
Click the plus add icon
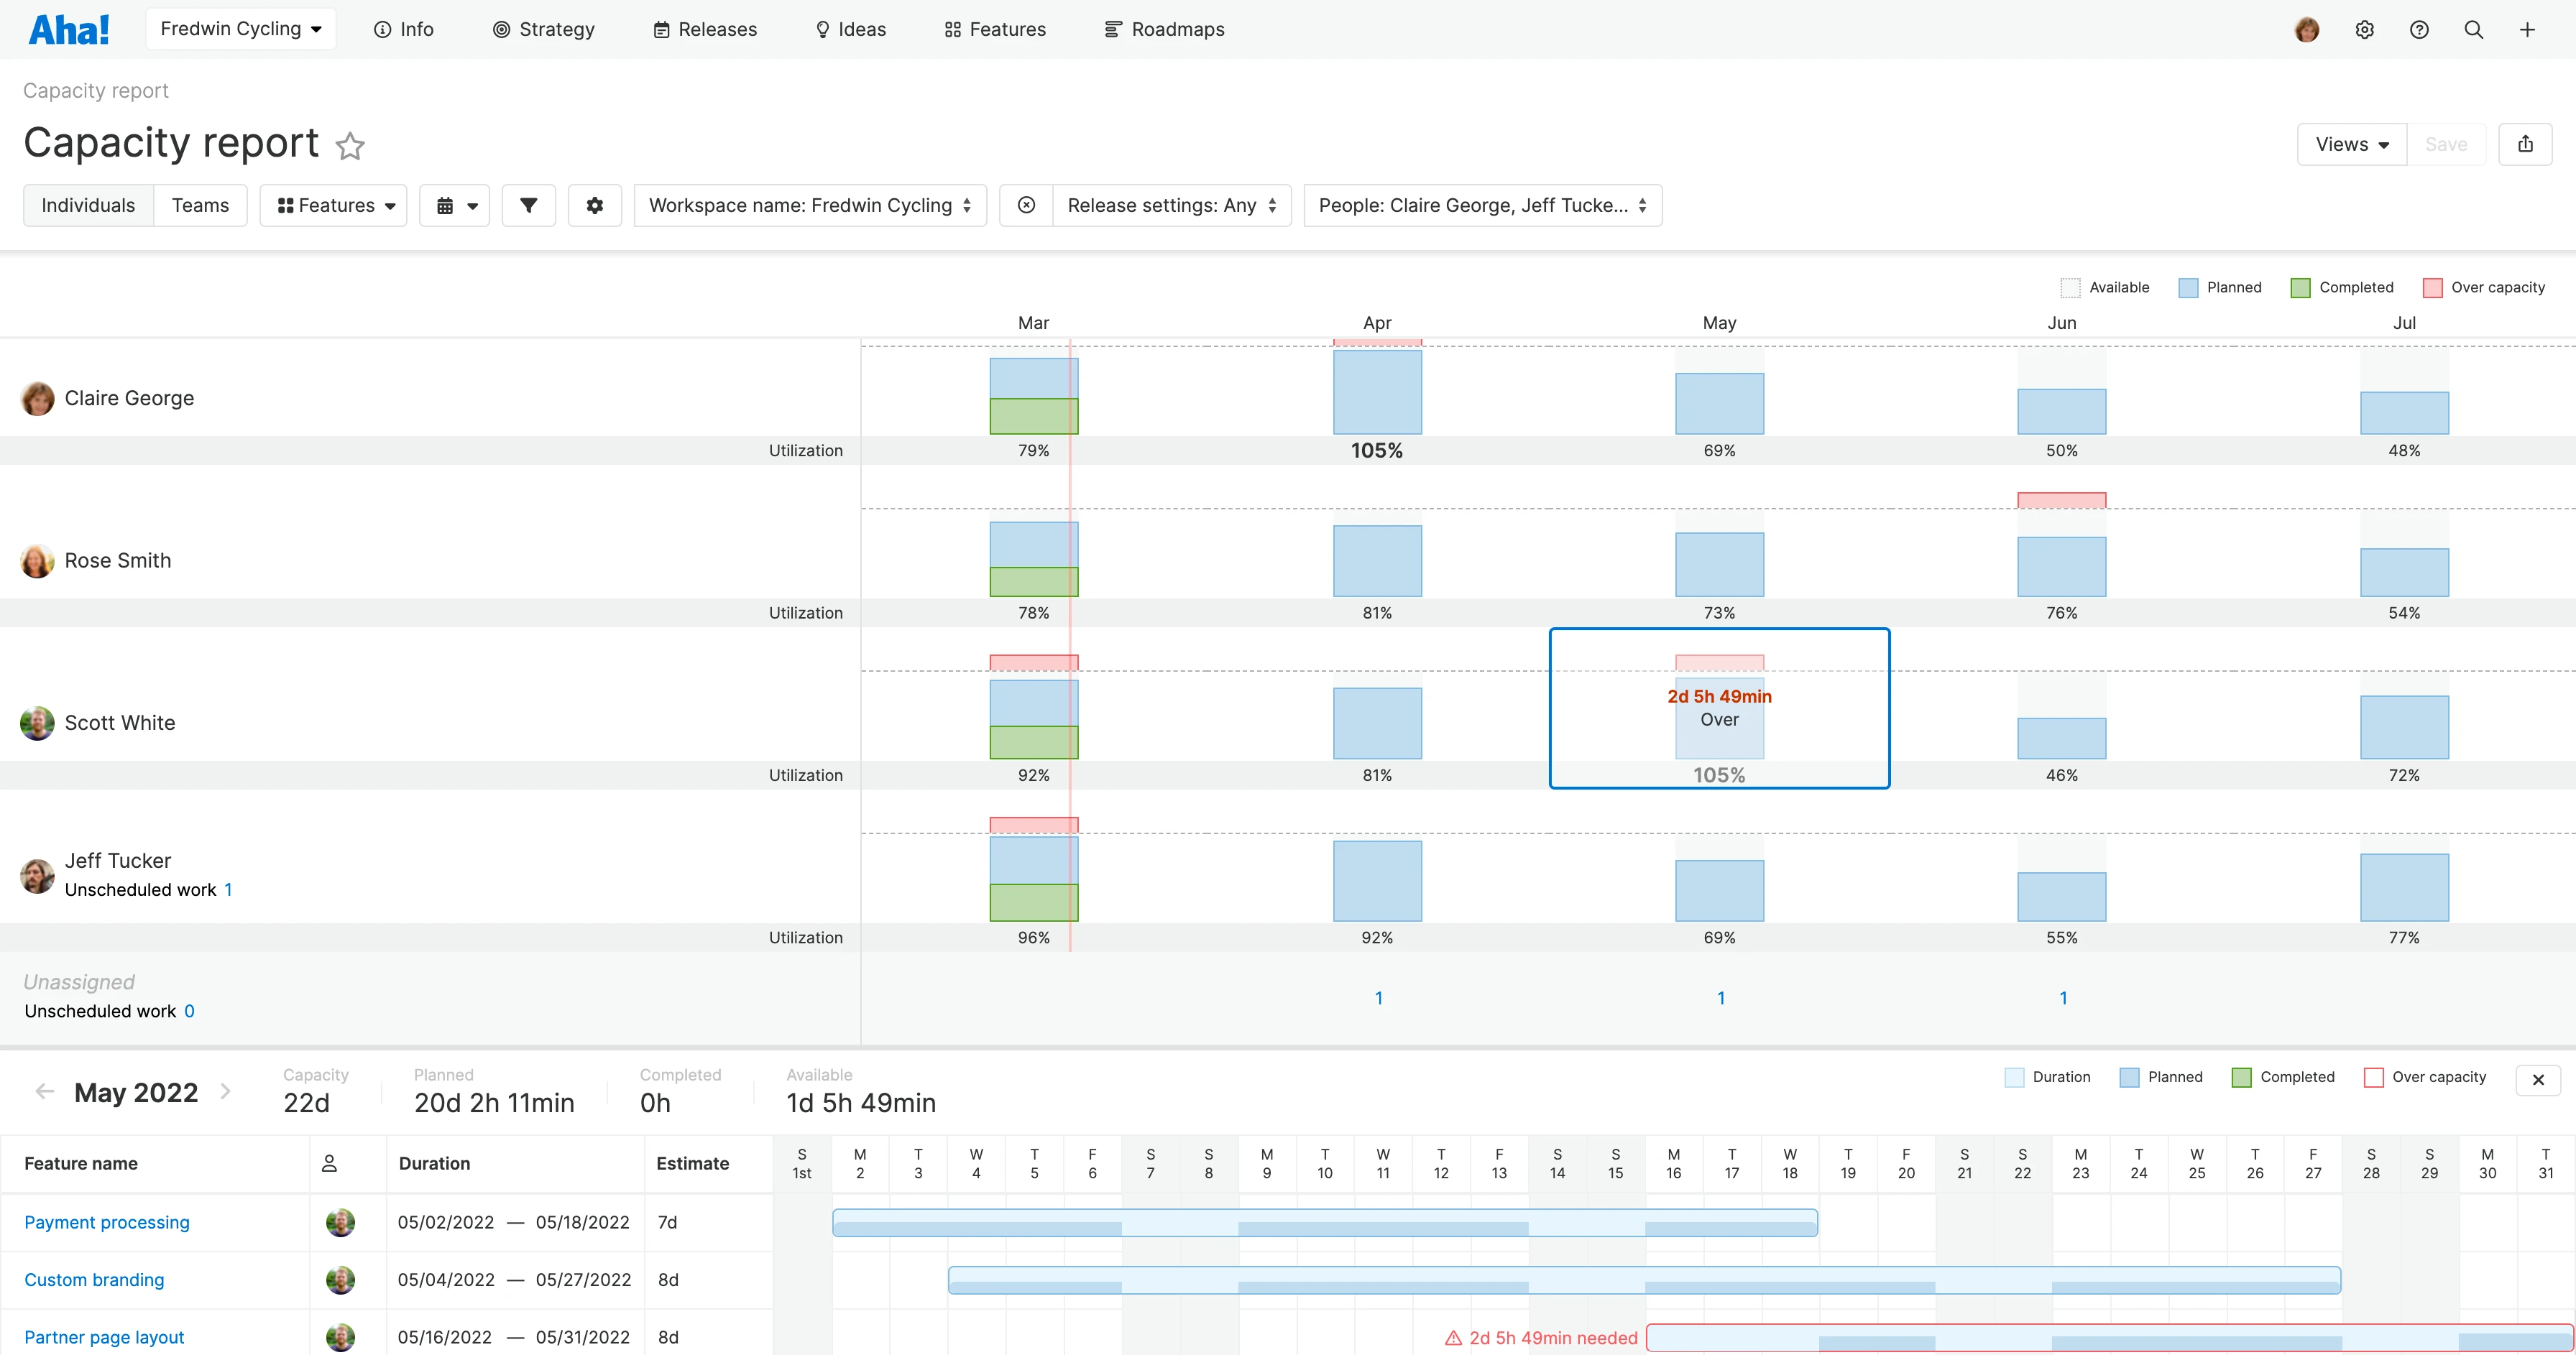[x=2526, y=29]
